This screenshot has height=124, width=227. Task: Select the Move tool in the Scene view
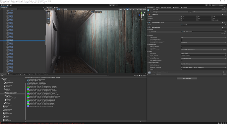coord(48,15)
